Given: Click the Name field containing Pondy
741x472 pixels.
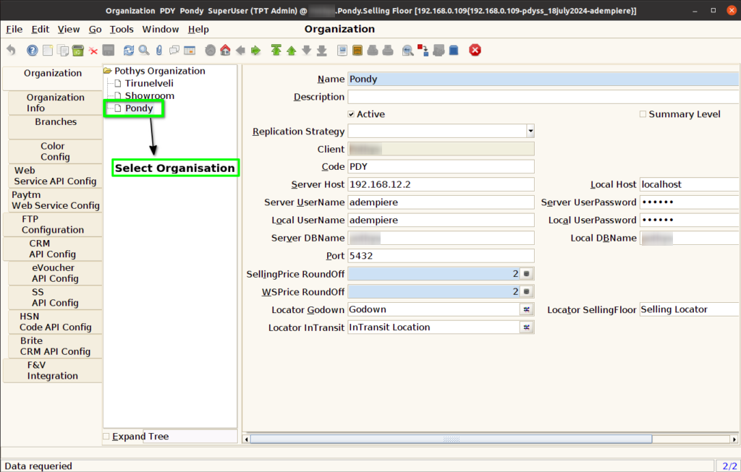Looking at the screenshot, I should pos(543,80).
